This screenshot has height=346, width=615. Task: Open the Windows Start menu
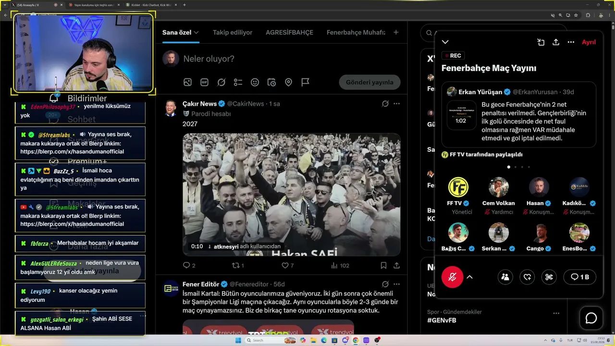(x=238, y=340)
